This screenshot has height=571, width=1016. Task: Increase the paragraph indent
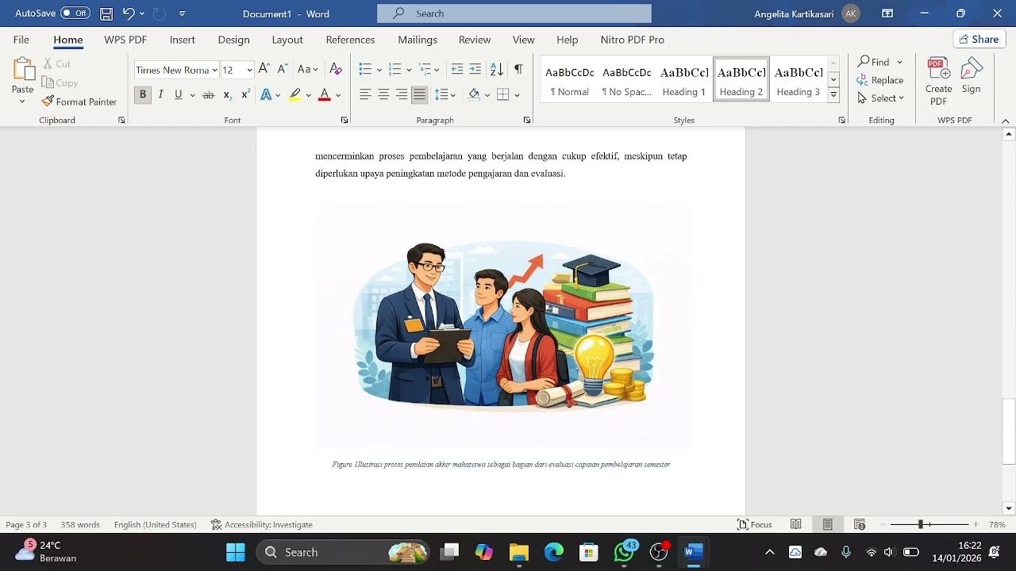point(475,70)
